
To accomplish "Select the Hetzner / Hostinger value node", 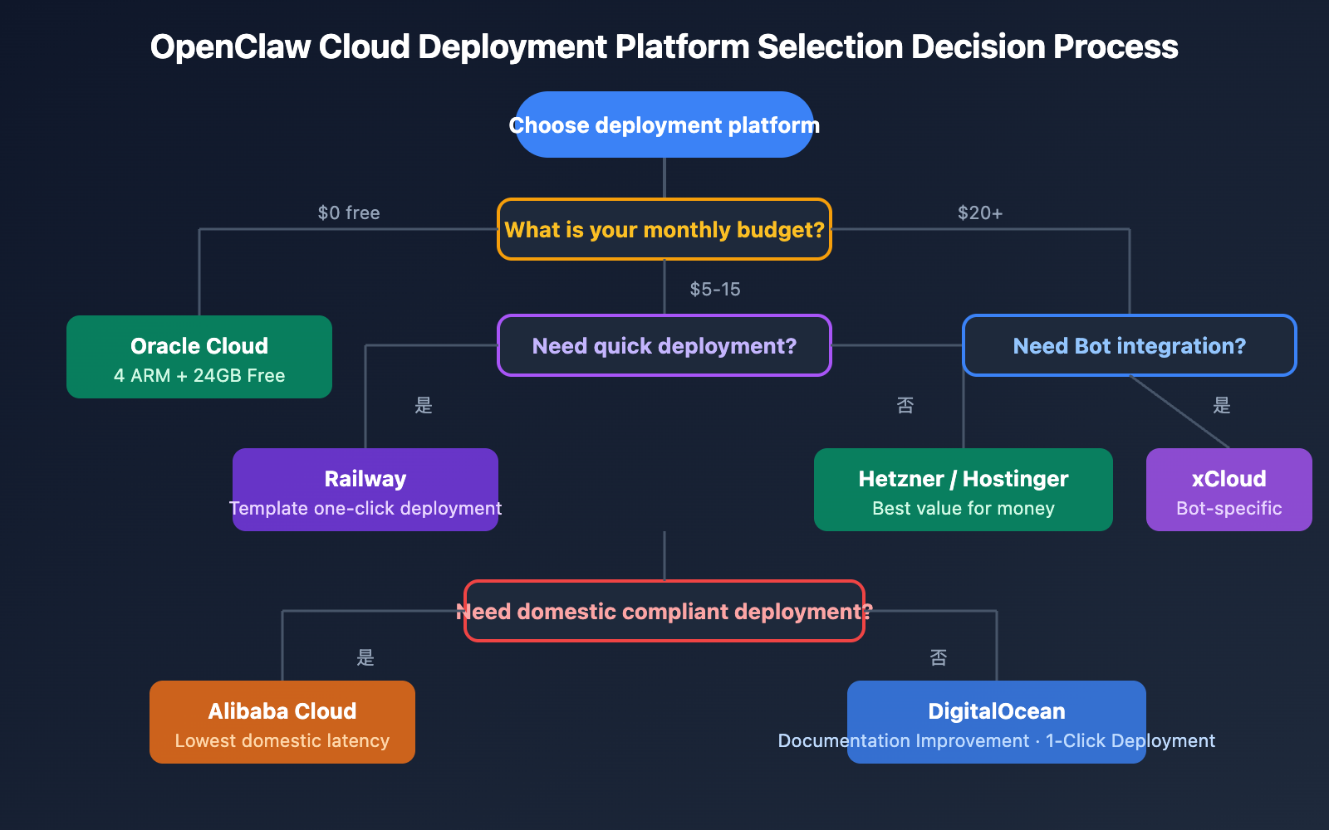I will [x=963, y=490].
